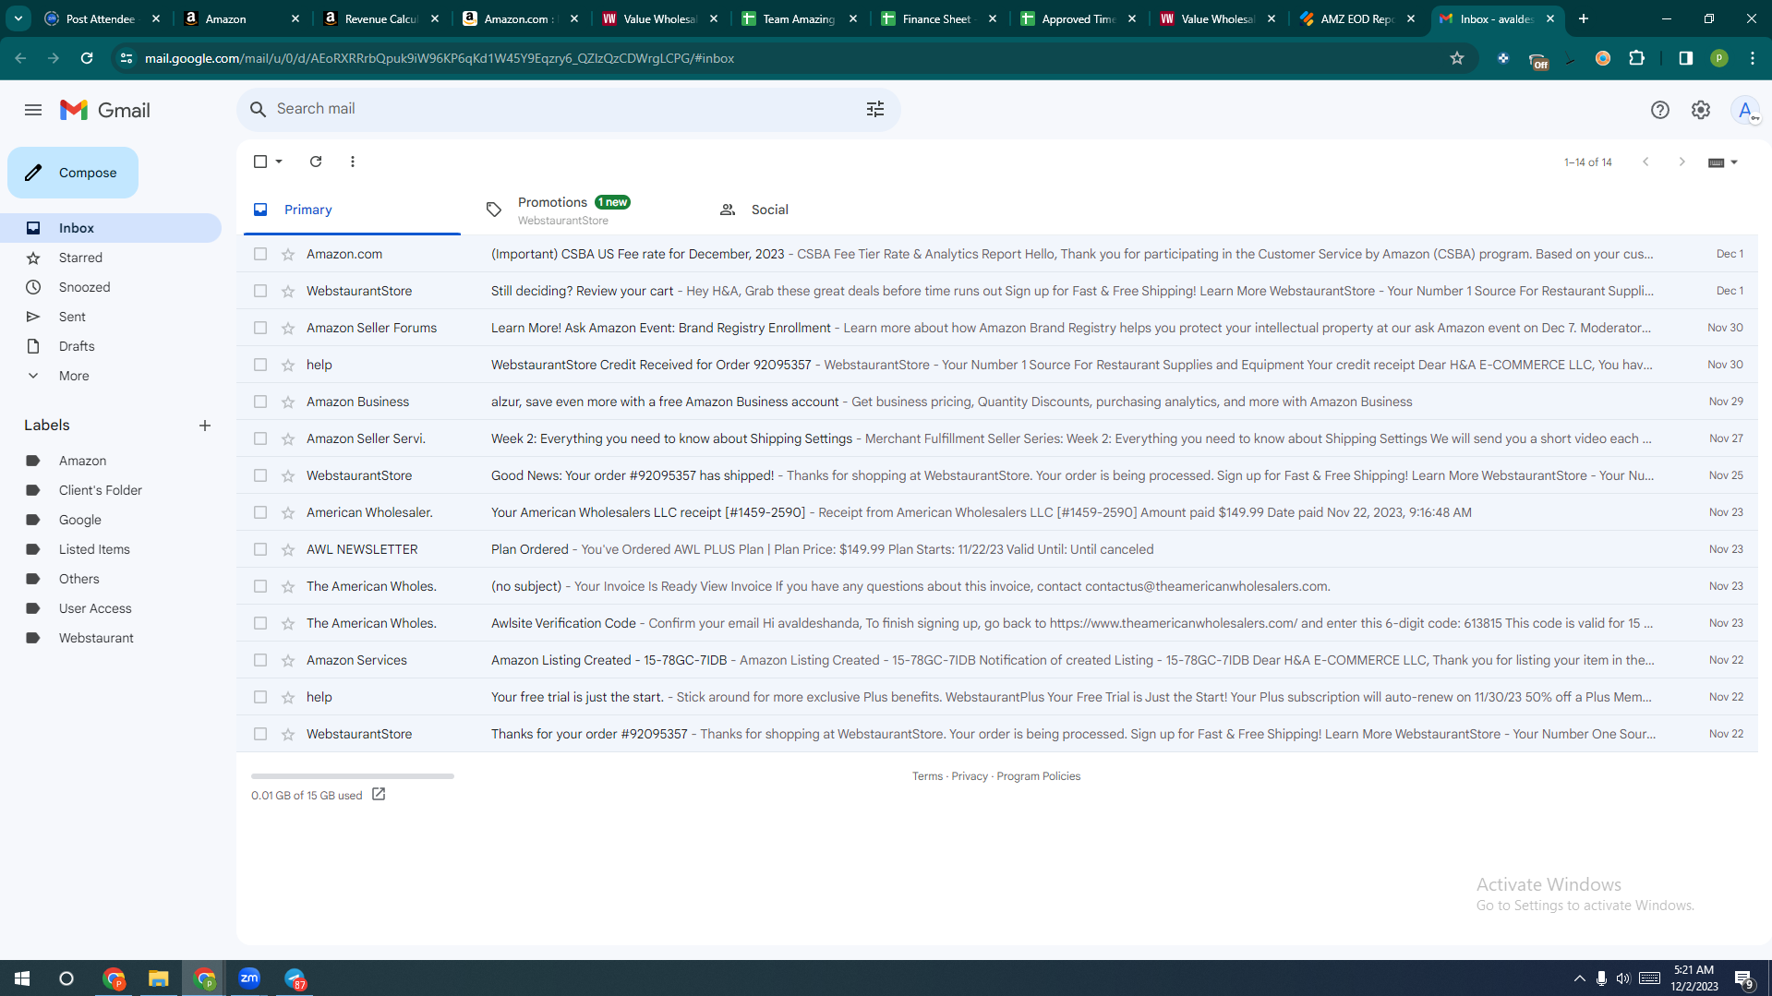Select the Amazon.com CSBA email checkbox
The image size is (1772, 996).
(260, 254)
